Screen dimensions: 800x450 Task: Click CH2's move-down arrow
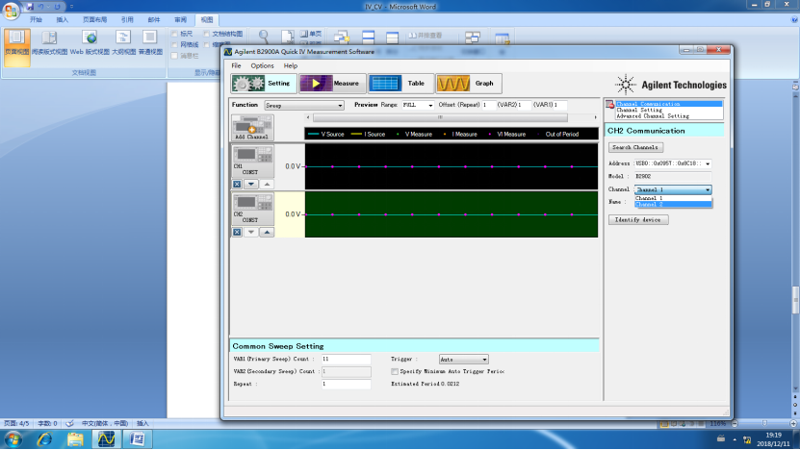tap(251, 232)
